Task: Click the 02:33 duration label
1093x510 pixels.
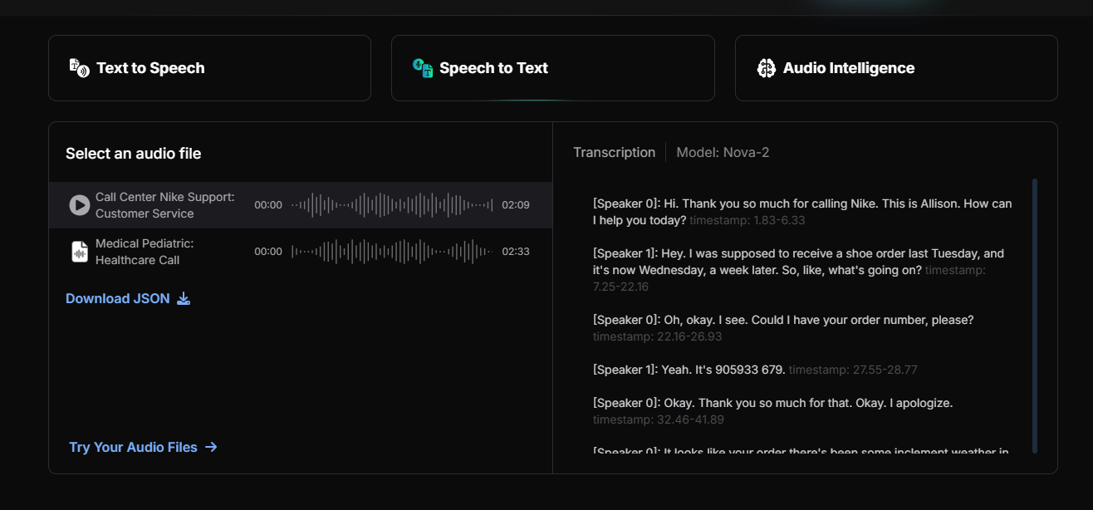Action: point(516,252)
